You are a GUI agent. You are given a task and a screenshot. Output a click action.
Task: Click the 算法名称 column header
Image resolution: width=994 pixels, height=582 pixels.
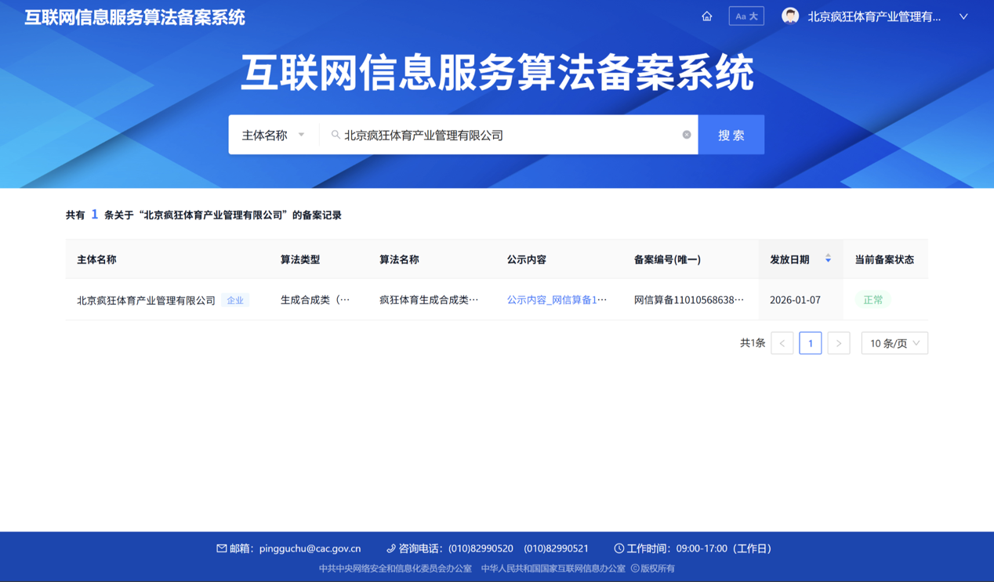pyautogui.click(x=399, y=259)
